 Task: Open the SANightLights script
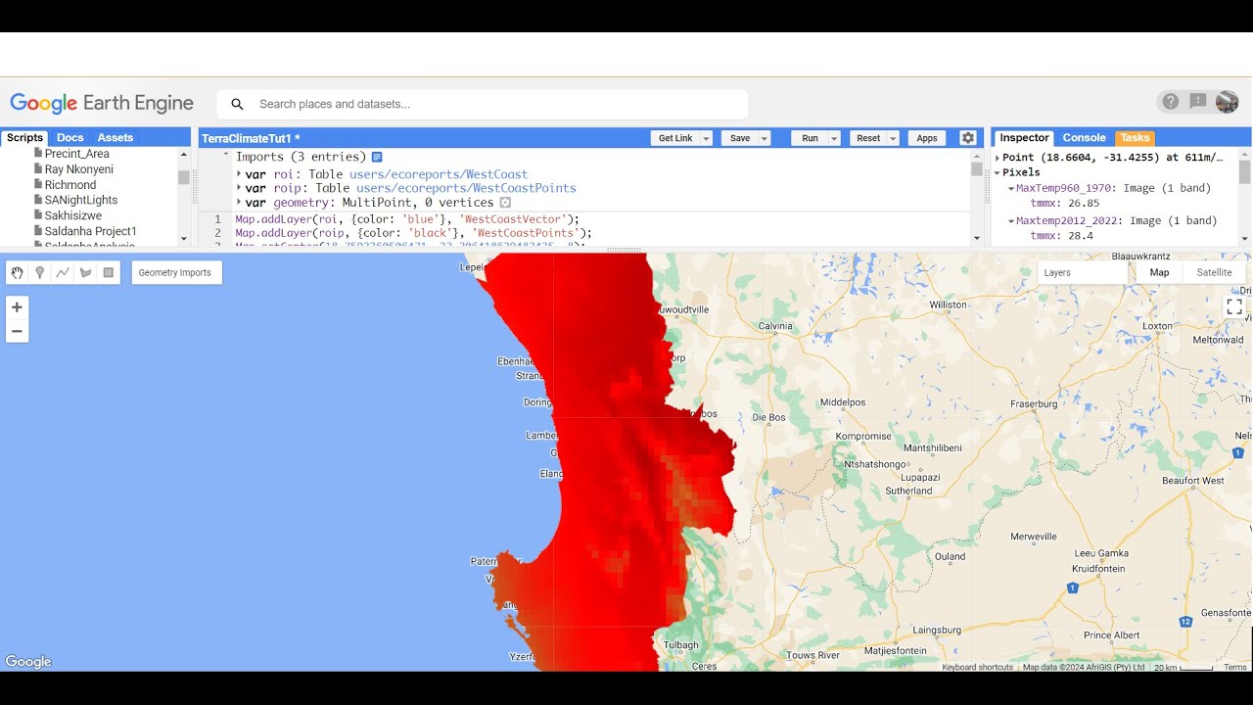pyautogui.click(x=80, y=200)
